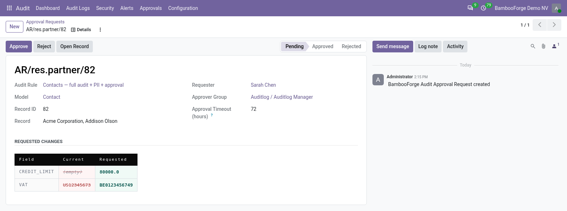
Task: Create a New approval request
Action: pos(15,27)
